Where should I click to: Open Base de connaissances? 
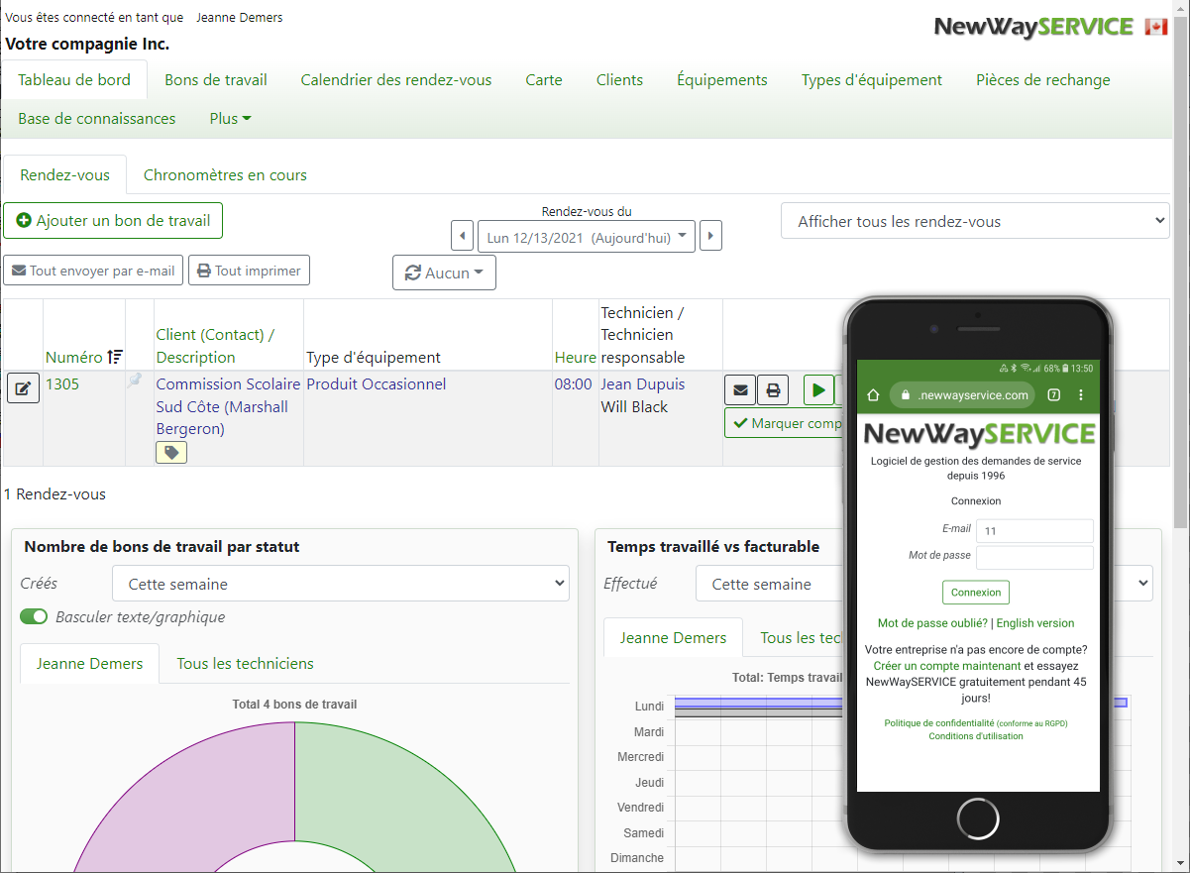[x=97, y=119]
